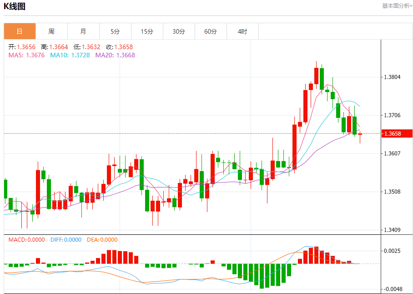Click the highest red candlestick at the peak
Screen dimensions: 413x294
(x=316, y=75)
